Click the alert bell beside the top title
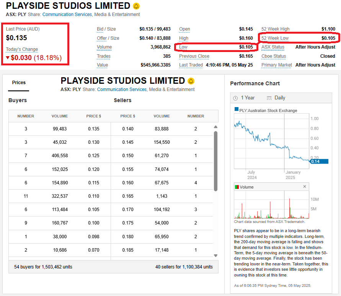This screenshot has width=341, height=296. pos(137,6)
